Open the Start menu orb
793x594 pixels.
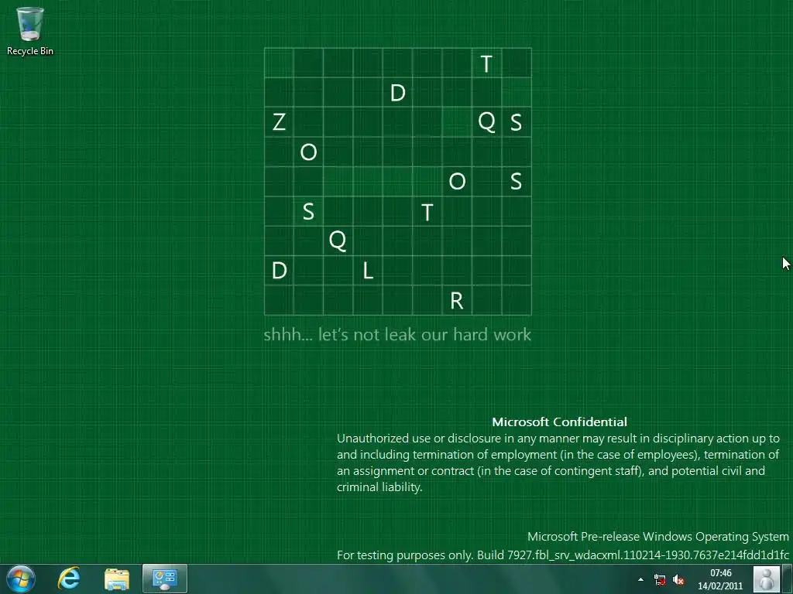(21, 579)
